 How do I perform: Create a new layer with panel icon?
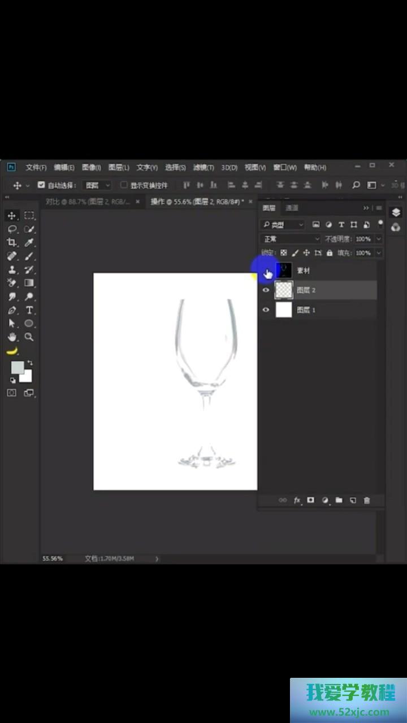353,500
